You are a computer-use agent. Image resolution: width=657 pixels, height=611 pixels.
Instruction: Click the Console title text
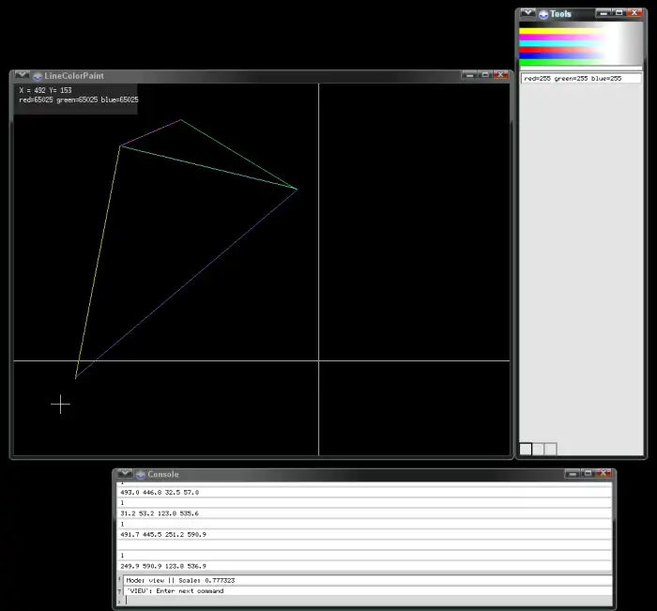163,474
